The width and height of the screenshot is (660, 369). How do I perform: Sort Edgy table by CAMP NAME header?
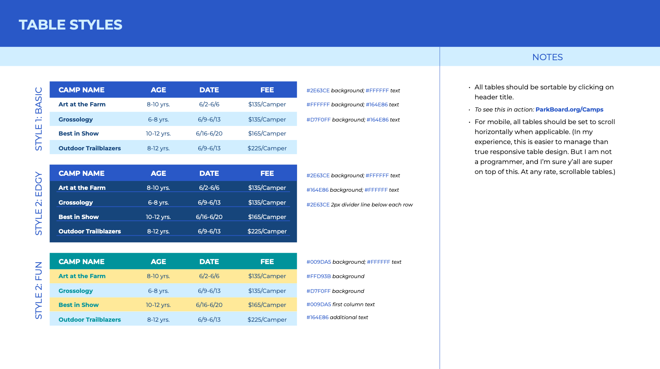(x=81, y=173)
